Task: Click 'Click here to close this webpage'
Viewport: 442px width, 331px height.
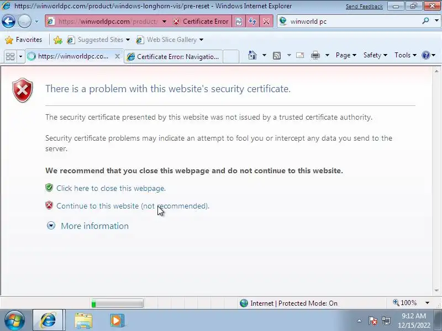Action: click(x=111, y=188)
